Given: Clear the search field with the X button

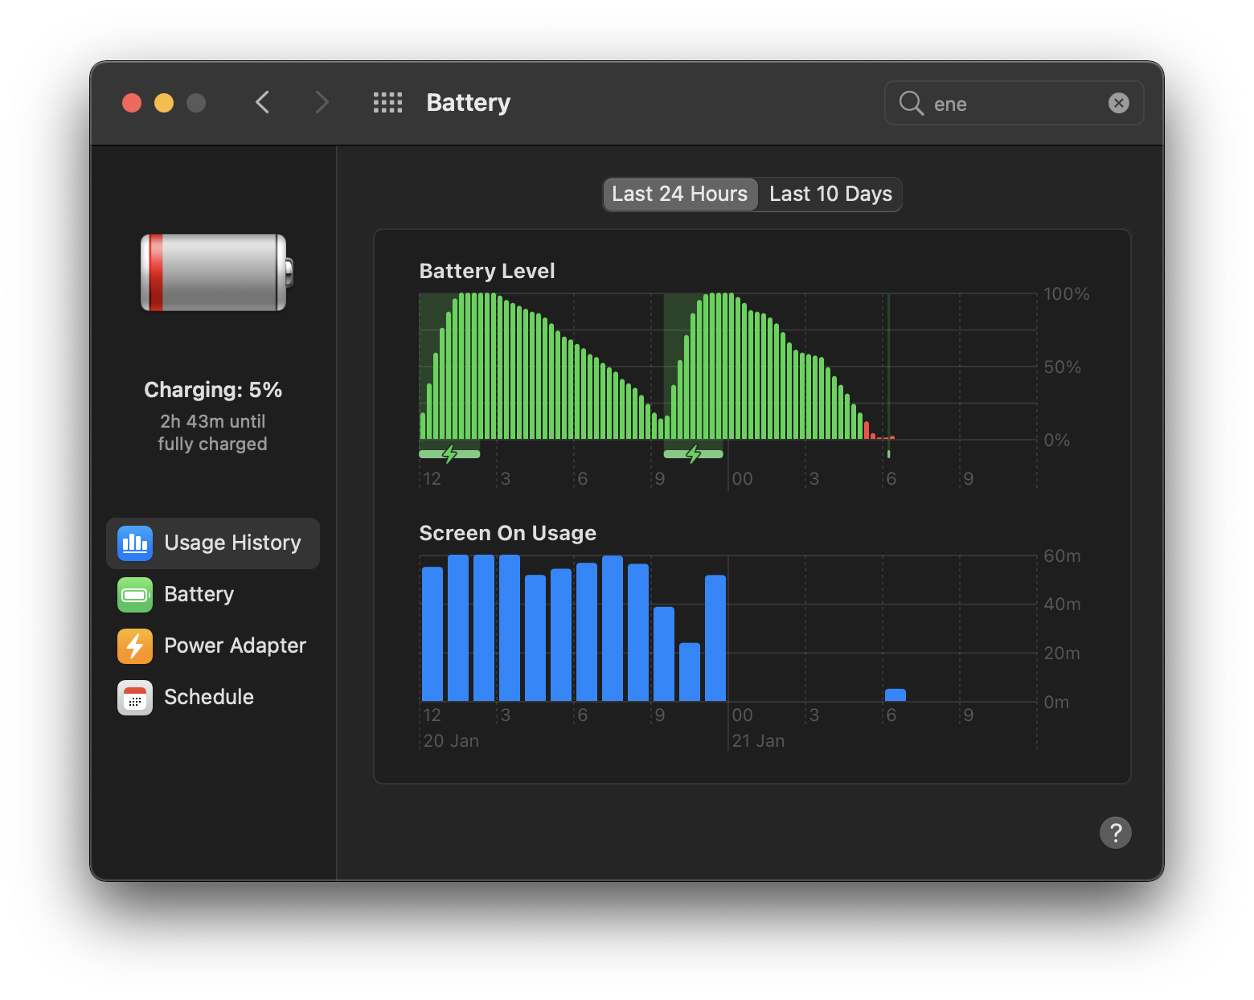Looking at the screenshot, I should (x=1119, y=103).
